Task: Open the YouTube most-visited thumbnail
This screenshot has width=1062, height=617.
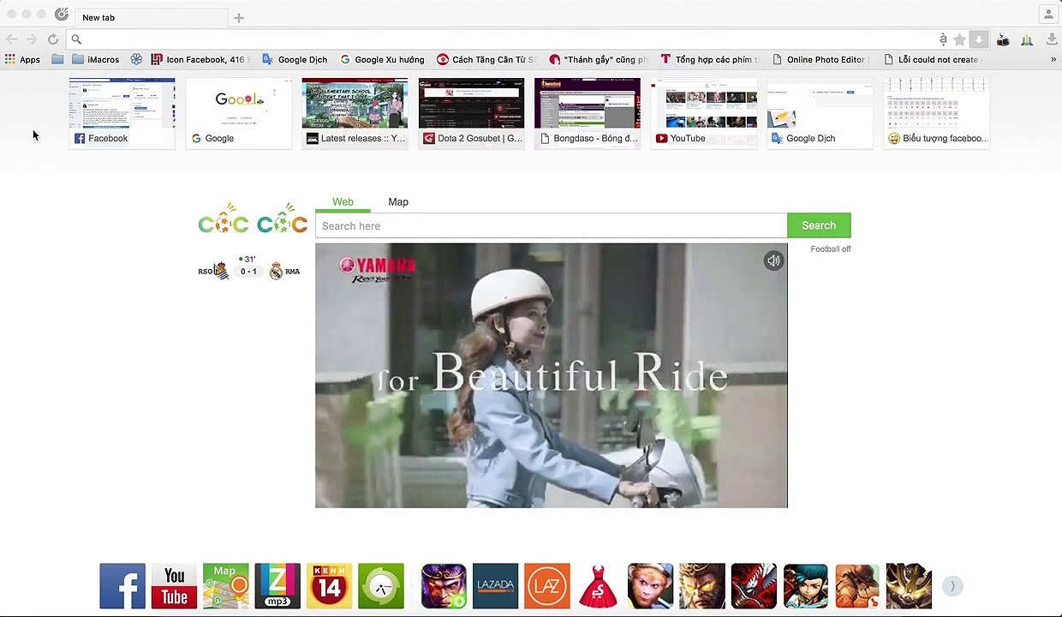Action: point(704,113)
